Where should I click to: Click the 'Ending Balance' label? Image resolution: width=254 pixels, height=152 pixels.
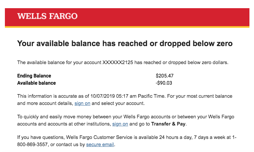pos(34,76)
